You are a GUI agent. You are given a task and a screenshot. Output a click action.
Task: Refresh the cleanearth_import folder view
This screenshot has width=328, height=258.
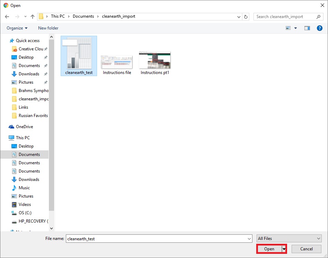click(246, 17)
